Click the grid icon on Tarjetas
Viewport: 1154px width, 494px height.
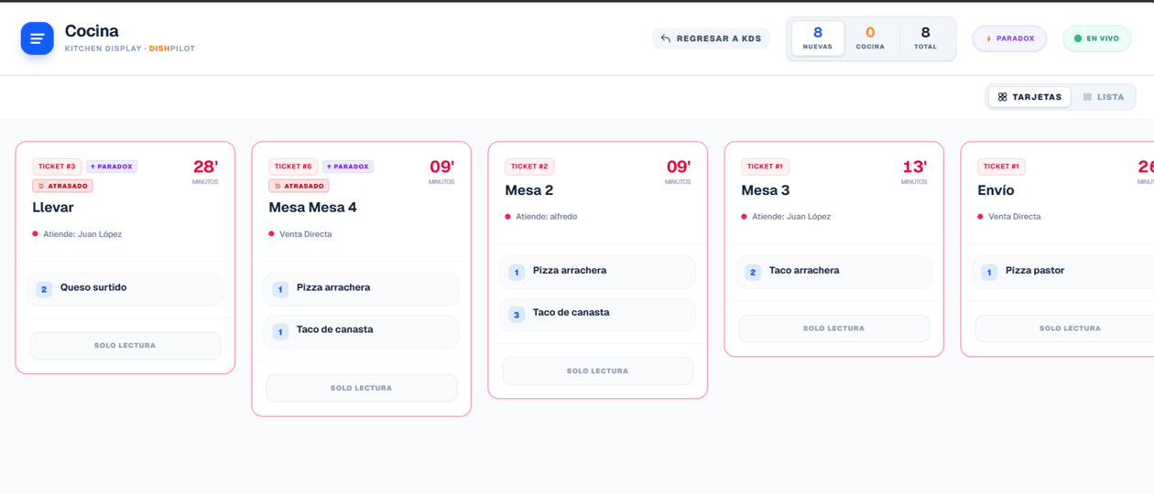point(1003,97)
